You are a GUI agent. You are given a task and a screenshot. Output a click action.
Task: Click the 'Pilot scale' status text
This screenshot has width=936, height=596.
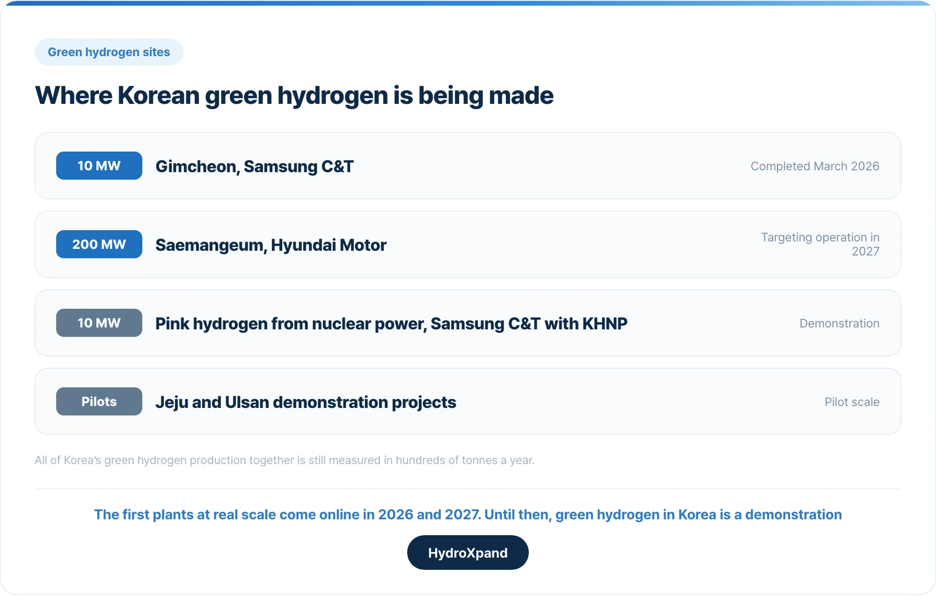click(x=852, y=402)
